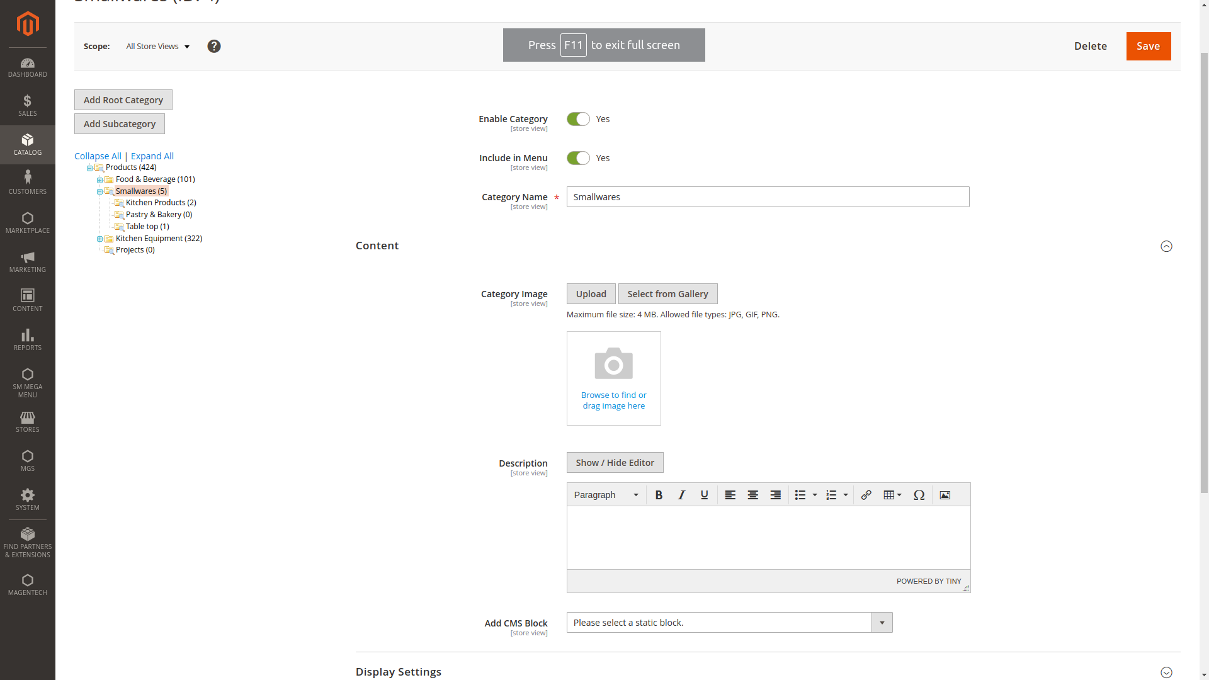The height and width of the screenshot is (680, 1209).
Task: Open the Paragraph format dropdown
Action: [x=605, y=495]
